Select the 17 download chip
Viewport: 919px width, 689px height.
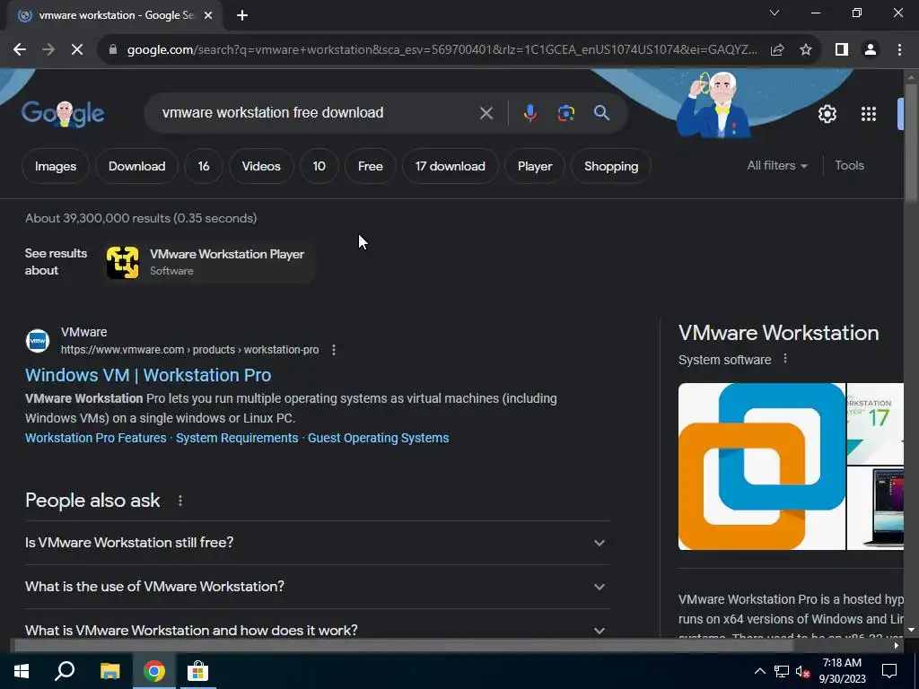coord(451,166)
